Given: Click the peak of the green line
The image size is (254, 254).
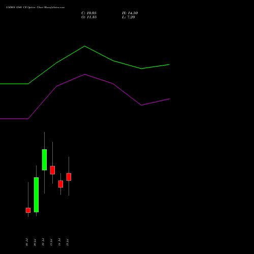Looking at the screenshot, I should coord(85,46).
